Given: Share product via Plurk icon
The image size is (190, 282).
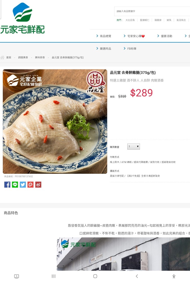Looking at the screenshot, I should coord(30,185).
